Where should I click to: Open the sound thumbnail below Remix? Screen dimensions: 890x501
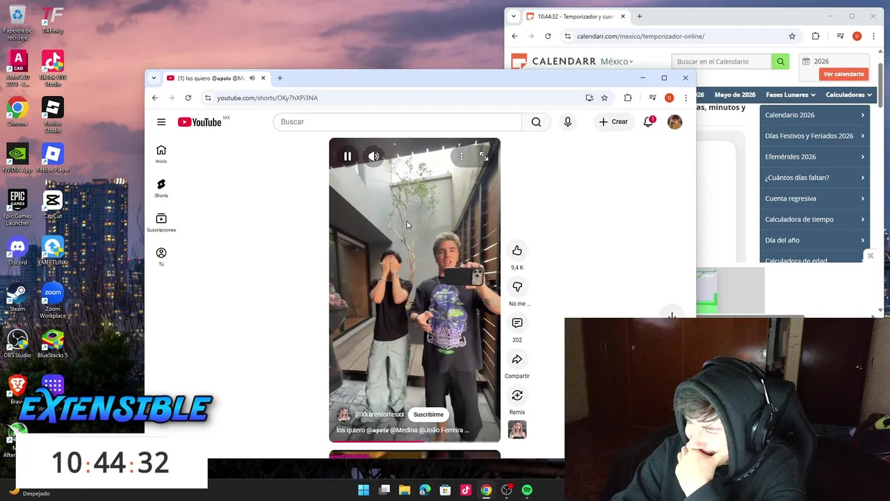[517, 430]
